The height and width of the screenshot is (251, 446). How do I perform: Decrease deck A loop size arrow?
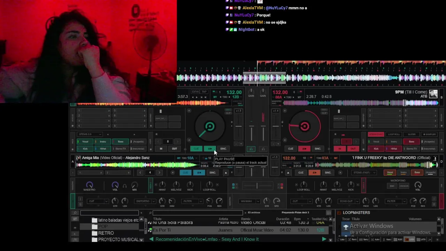(140, 173)
